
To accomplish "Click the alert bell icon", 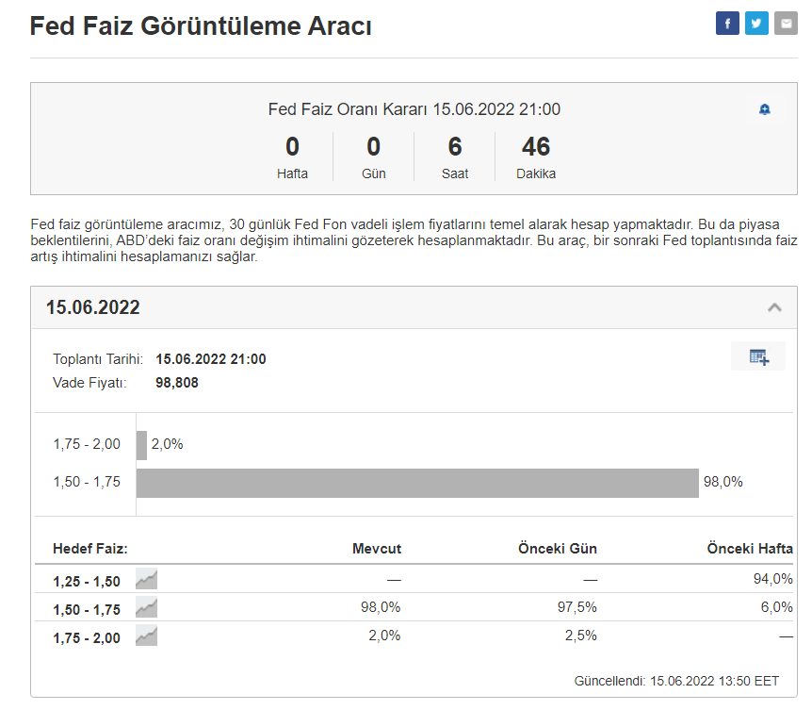I will [x=765, y=109].
